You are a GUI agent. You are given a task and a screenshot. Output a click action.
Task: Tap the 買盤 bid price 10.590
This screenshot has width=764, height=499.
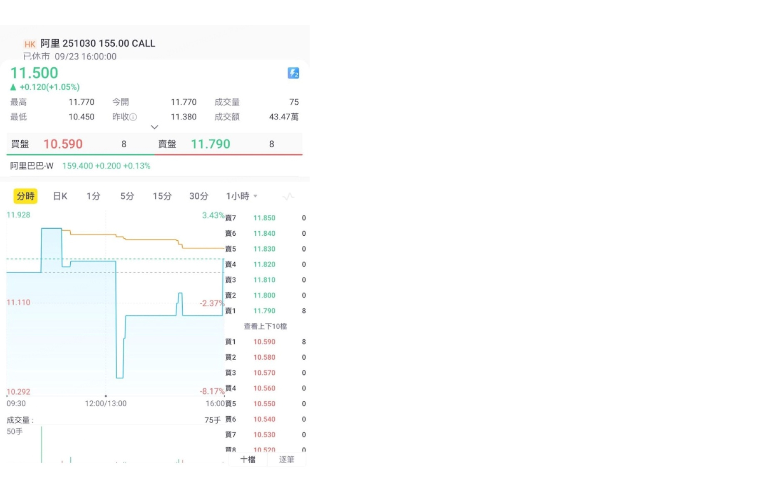click(x=63, y=144)
